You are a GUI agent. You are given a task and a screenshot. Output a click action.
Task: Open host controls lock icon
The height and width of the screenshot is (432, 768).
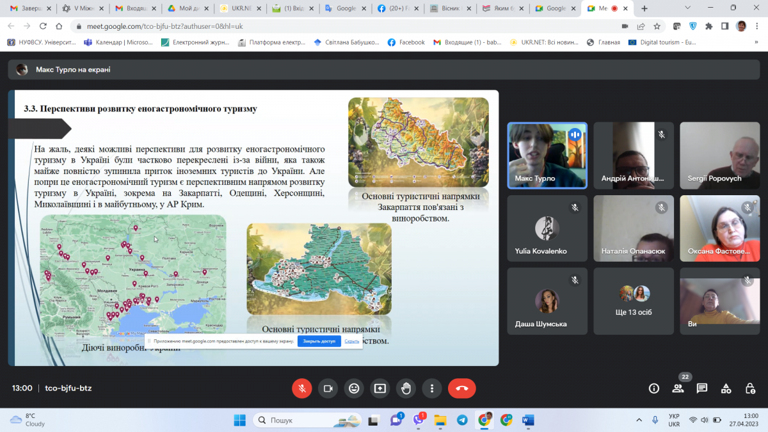click(750, 388)
